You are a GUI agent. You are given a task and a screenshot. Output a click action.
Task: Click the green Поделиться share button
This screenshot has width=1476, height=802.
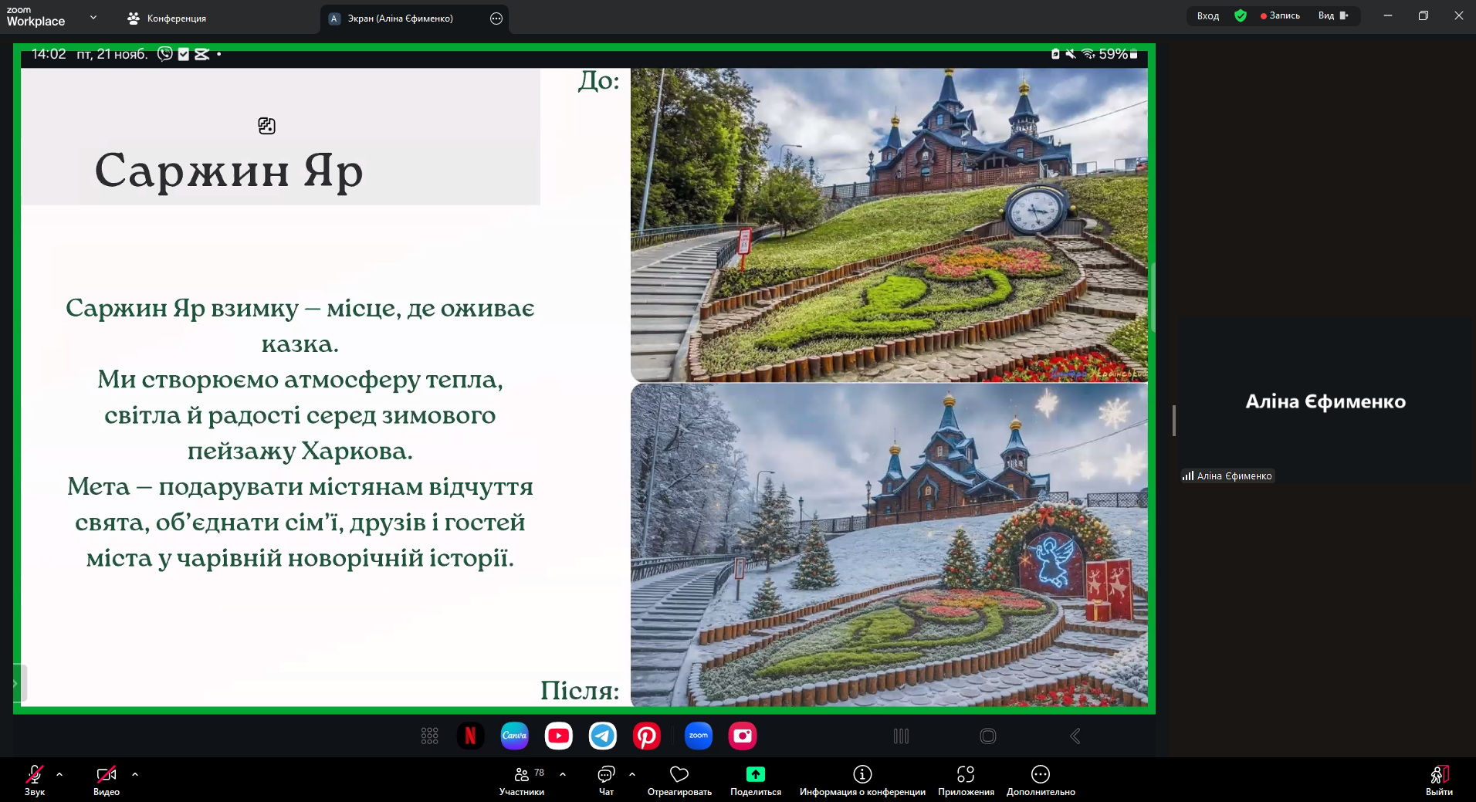pos(755,780)
